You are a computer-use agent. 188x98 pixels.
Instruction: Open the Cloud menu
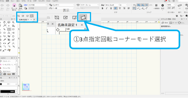[x=48, y=1]
